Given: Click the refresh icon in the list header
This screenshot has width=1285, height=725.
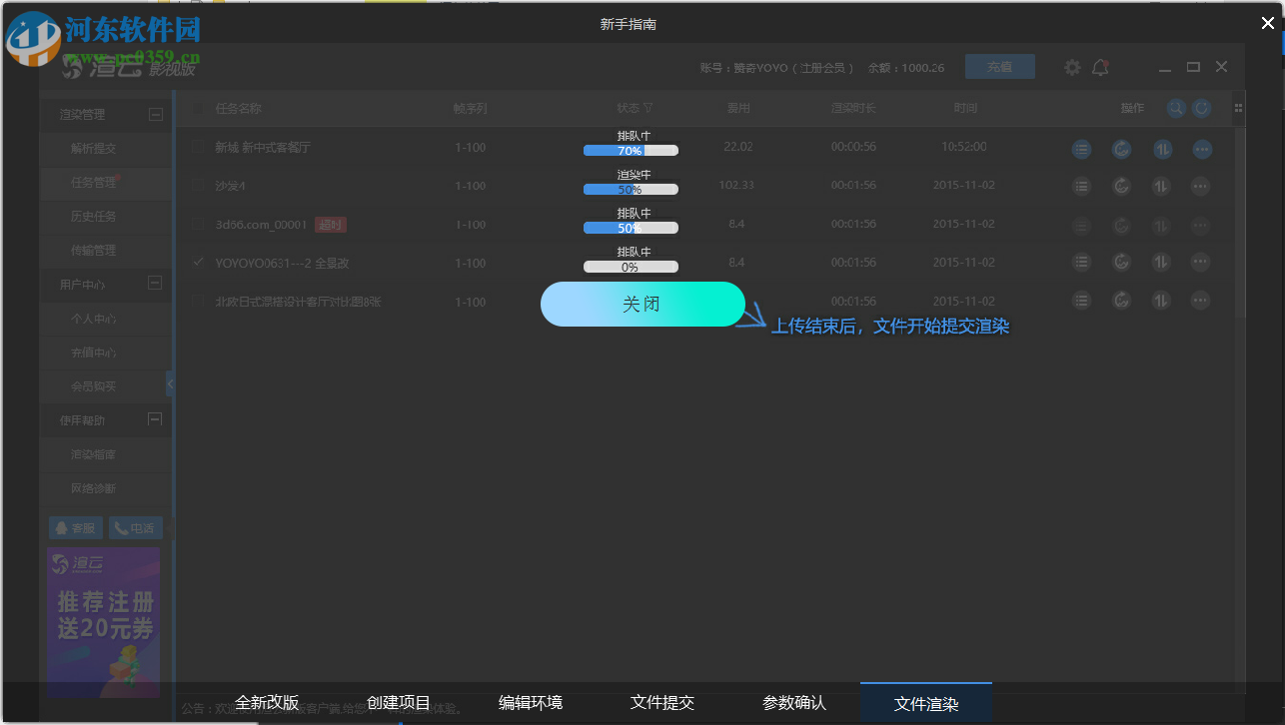Looking at the screenshot, I should tap(1201, 108).
